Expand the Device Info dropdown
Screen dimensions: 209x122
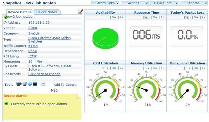click(164, 3)
